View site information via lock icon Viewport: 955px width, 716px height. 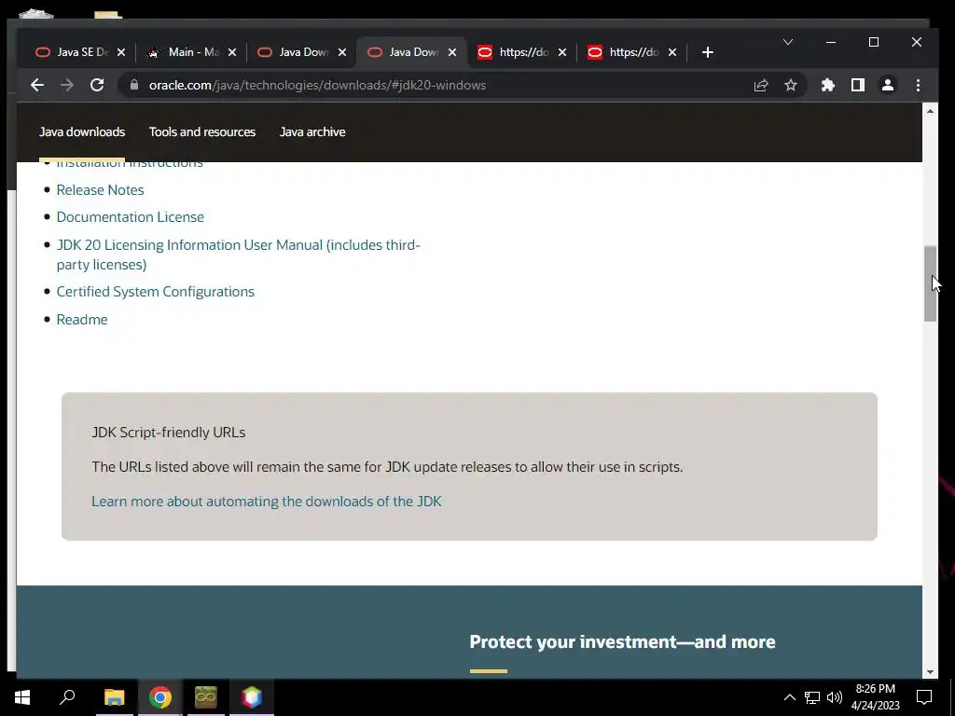tap(134, 85)
